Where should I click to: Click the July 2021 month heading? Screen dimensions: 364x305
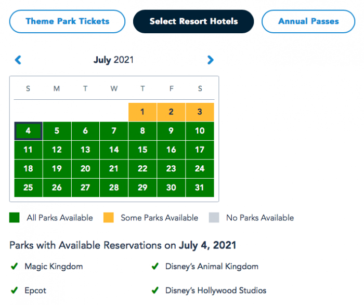(x=113, y=60)
